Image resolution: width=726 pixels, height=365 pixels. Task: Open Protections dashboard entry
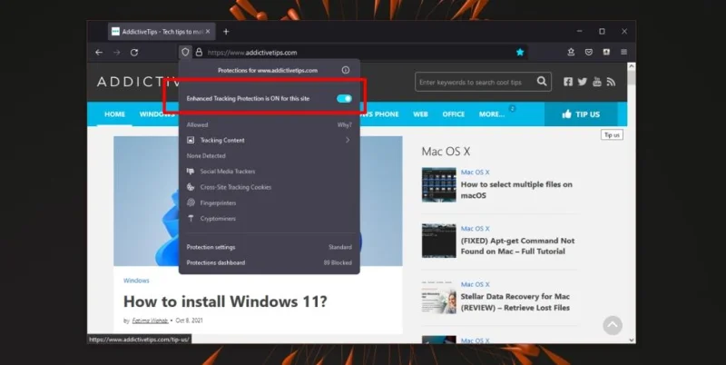tap(269, 262)
